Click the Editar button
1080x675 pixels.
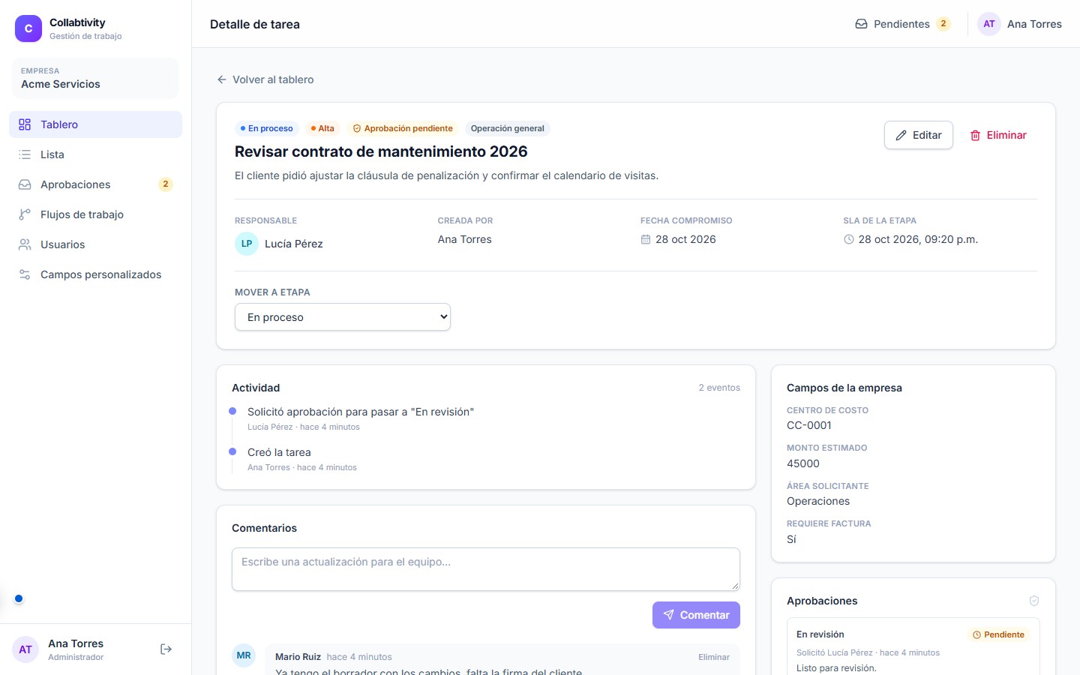pos(919,135)
